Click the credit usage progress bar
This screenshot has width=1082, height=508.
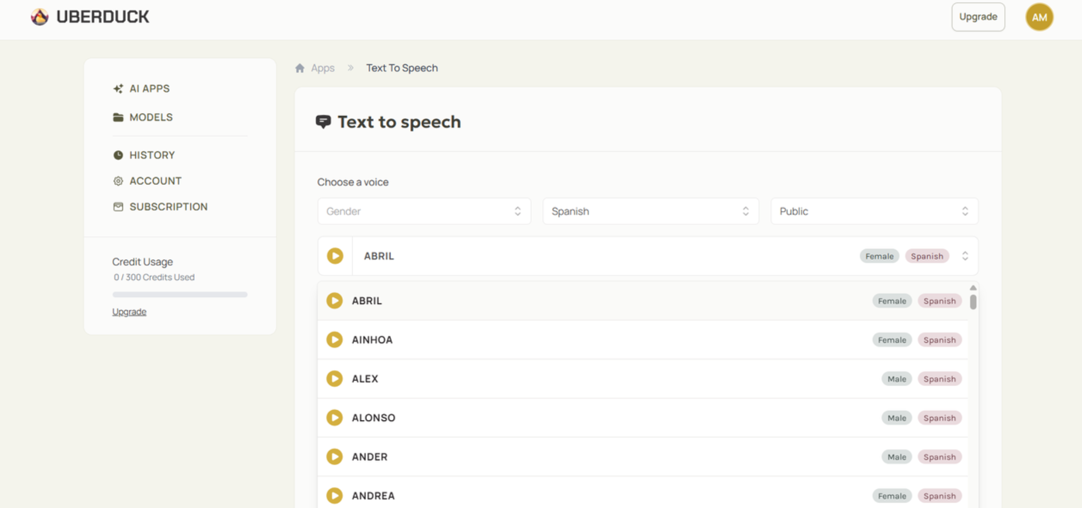tap(180, 295)
